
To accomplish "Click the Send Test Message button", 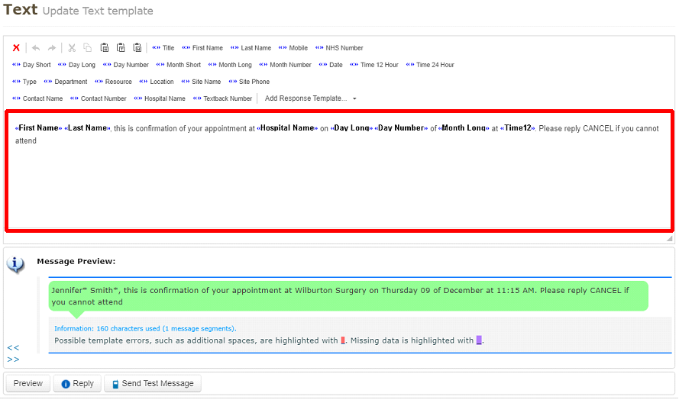I will coord(153,383).
